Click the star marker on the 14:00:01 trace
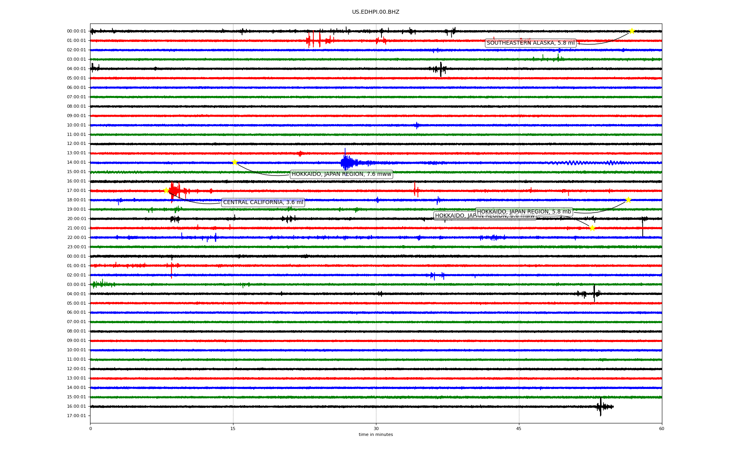 coord(235,162)
